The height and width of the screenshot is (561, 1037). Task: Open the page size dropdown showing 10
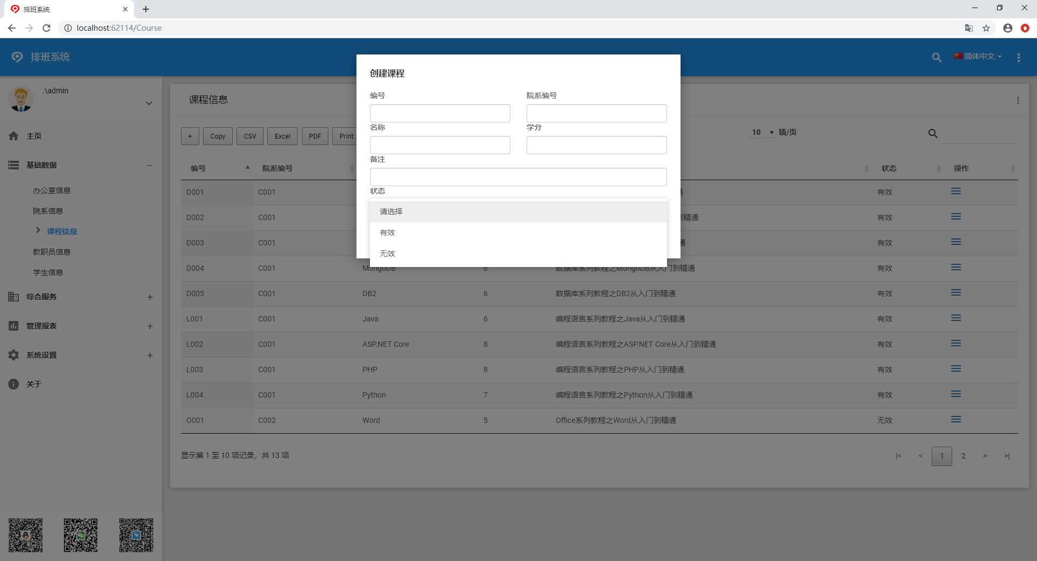pos(762,132)
